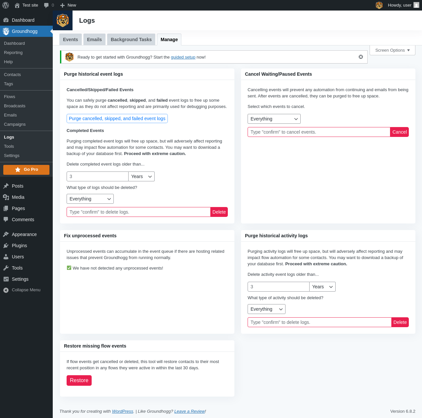Click the plus New content icon

(x=62, y=5)
